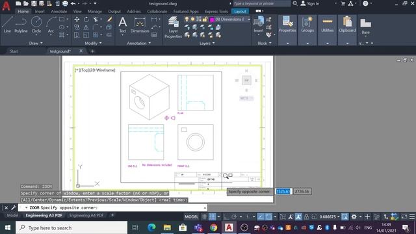Open the Circle tool dropdown arrow
The width and height of the screenshot is (416, 234).
pos(36,35)
